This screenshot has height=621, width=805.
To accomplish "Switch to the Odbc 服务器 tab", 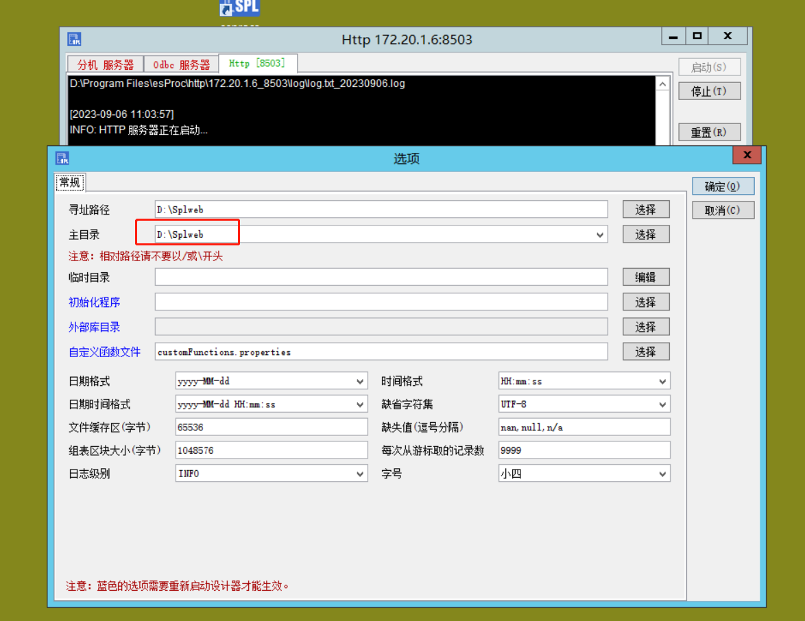I will tap(181, 64).
